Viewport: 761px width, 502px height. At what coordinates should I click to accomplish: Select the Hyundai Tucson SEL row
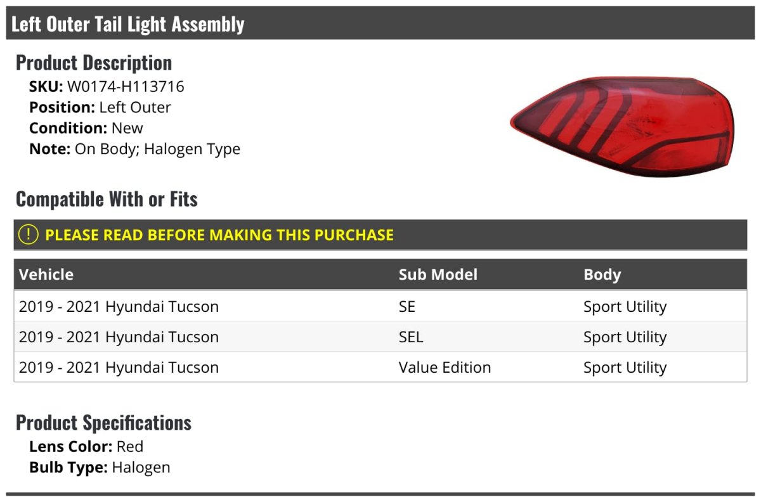tap(380, 337)
